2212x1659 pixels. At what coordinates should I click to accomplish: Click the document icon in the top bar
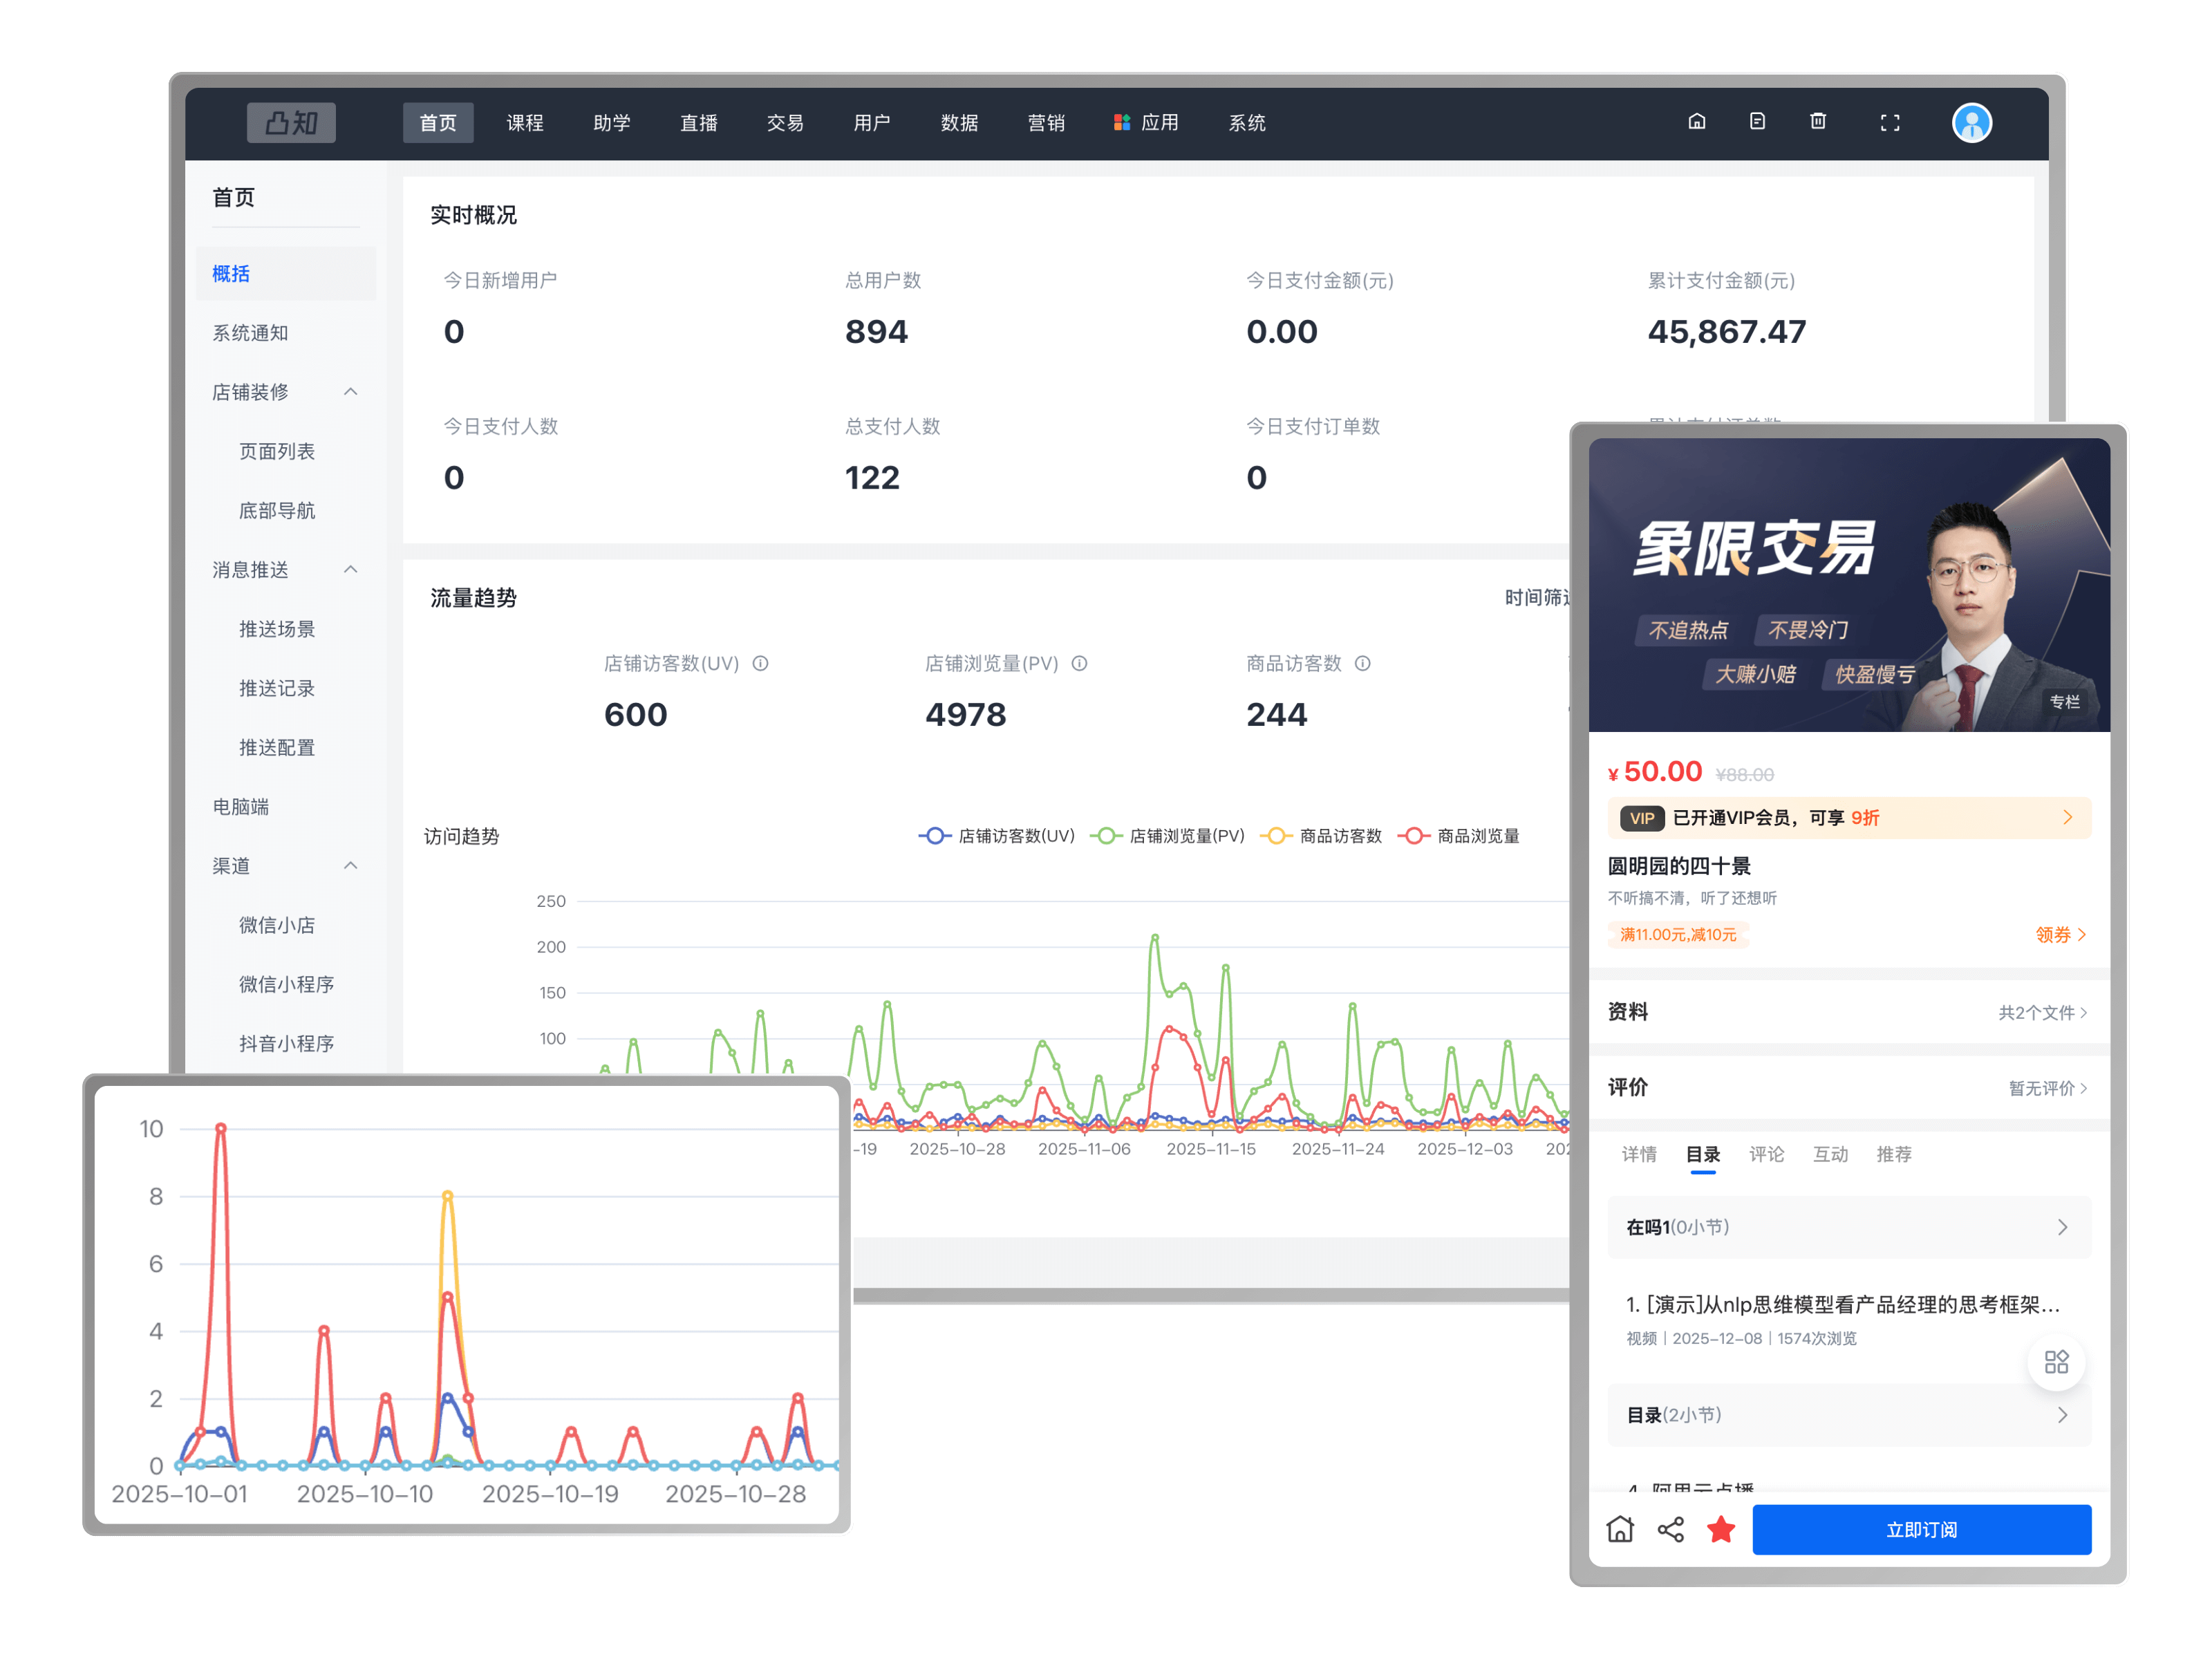[1757, 122]
